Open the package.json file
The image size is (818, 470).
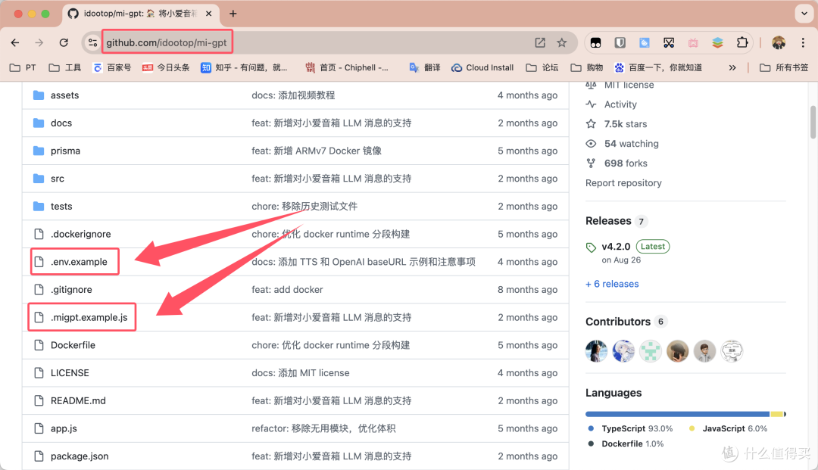[80, 456]
